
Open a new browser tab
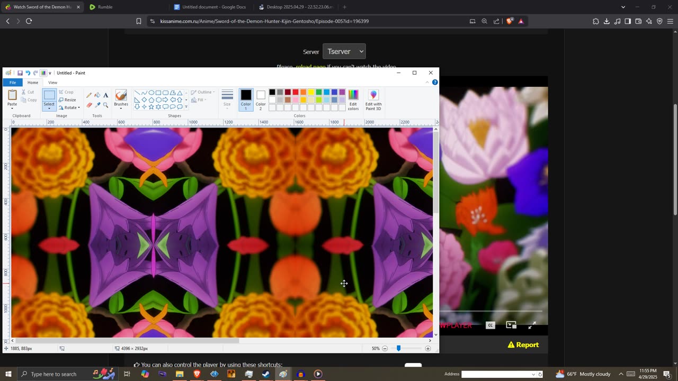[x=344, y=7]
